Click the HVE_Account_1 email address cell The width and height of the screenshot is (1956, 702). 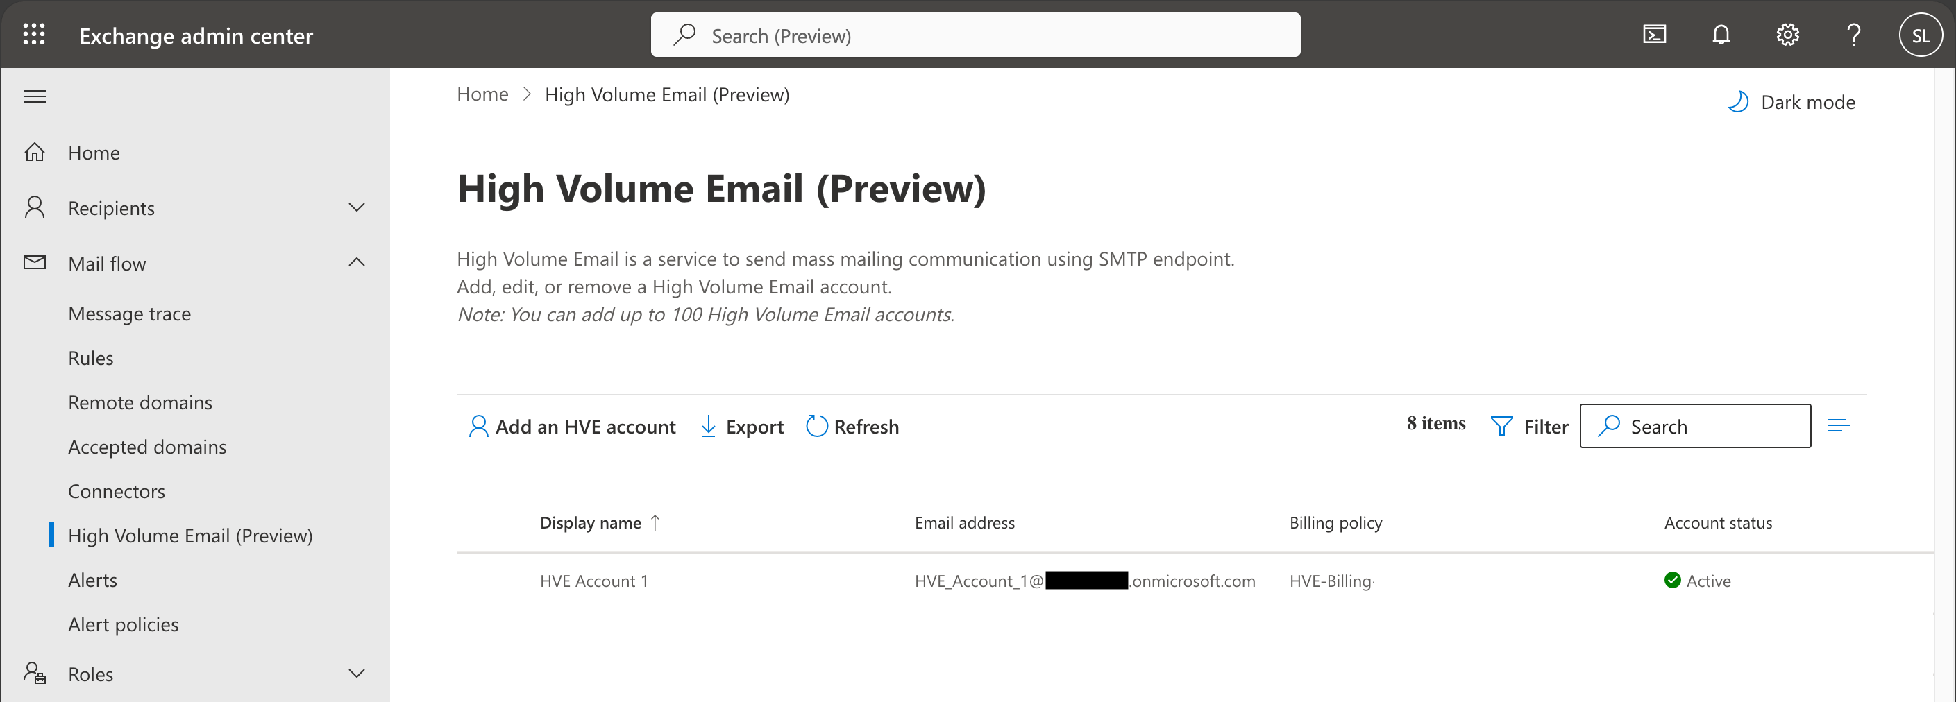click(1084, 581)
